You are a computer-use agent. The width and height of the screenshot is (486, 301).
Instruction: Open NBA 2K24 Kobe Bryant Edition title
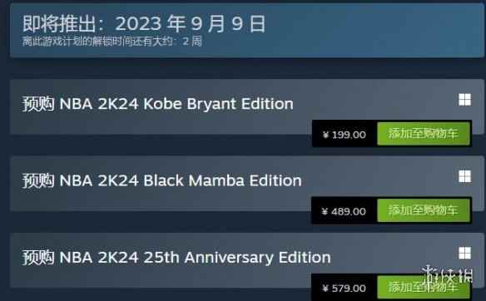[x=176, y=104]
